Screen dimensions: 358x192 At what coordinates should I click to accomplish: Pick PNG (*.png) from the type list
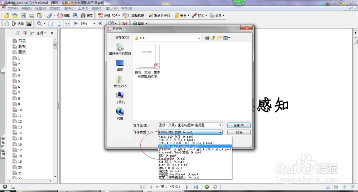point(195,156)
